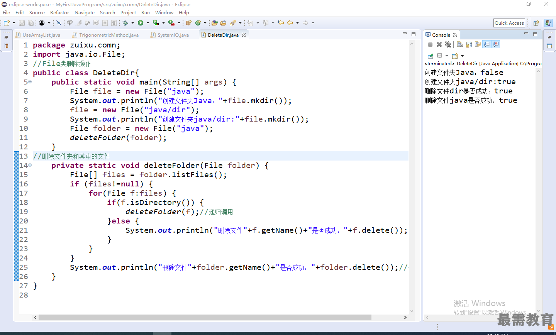Image resolution: width=556 pixels, height=335 pixels.
Task: Go to Last Edit Location icon
Action: coord(281,23)
